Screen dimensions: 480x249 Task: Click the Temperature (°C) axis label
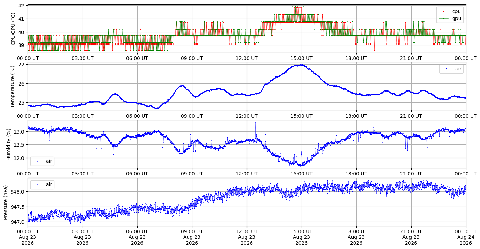coord(13,86)
